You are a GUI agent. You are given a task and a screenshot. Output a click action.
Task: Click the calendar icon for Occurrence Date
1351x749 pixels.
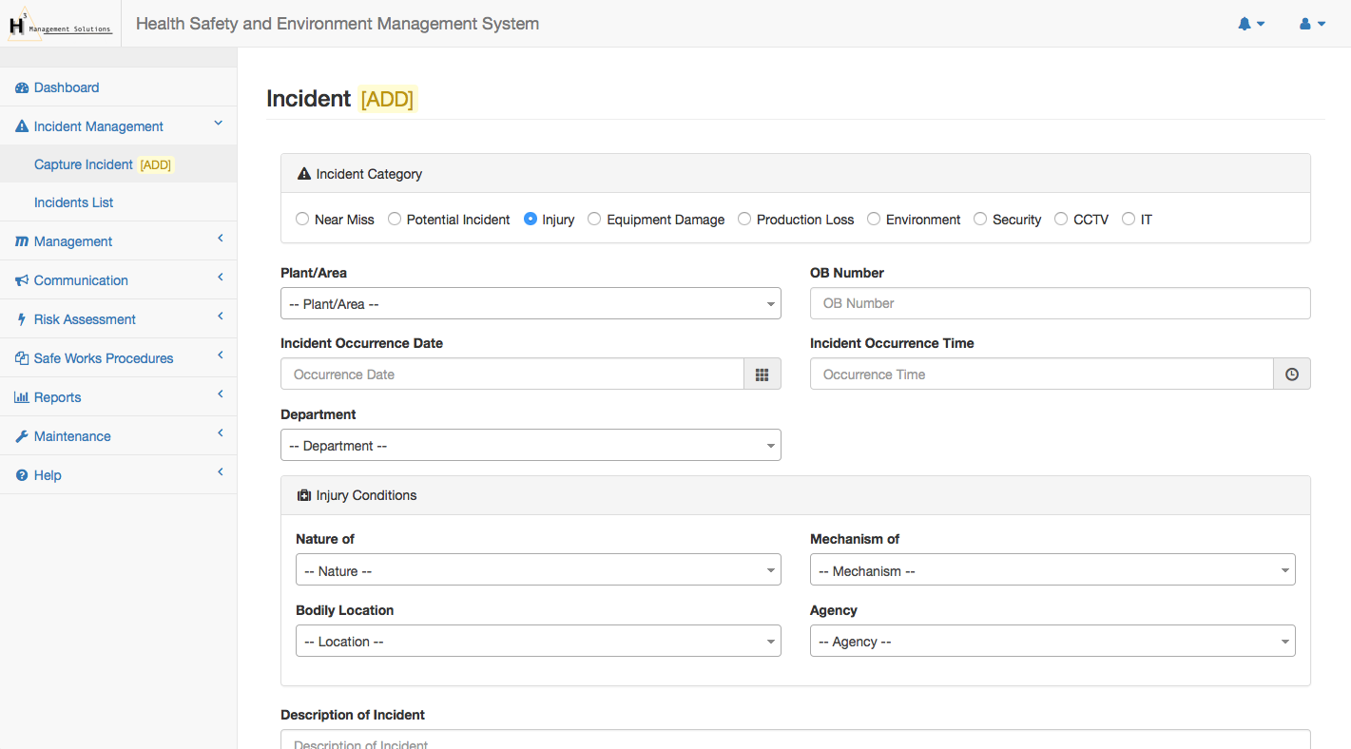(762, 374)
